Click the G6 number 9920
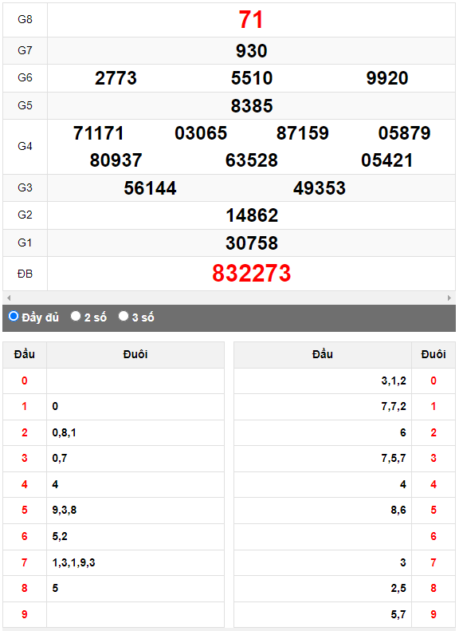459x631 pixels. [387, 78]
